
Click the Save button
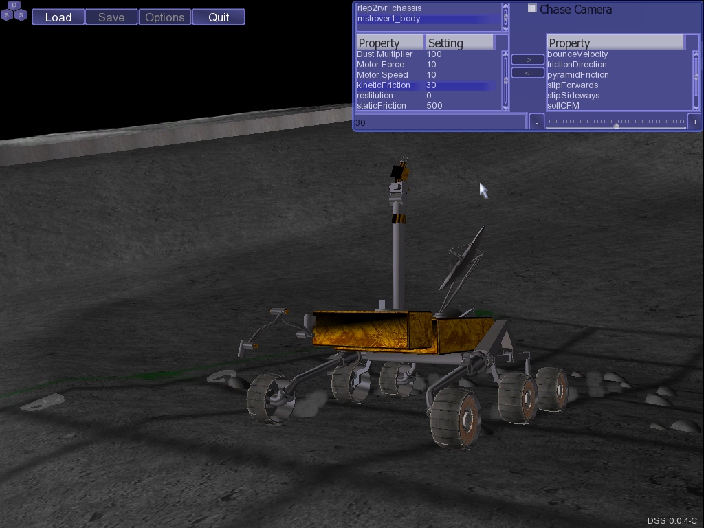pyautogui.click(x=111, y=17)
